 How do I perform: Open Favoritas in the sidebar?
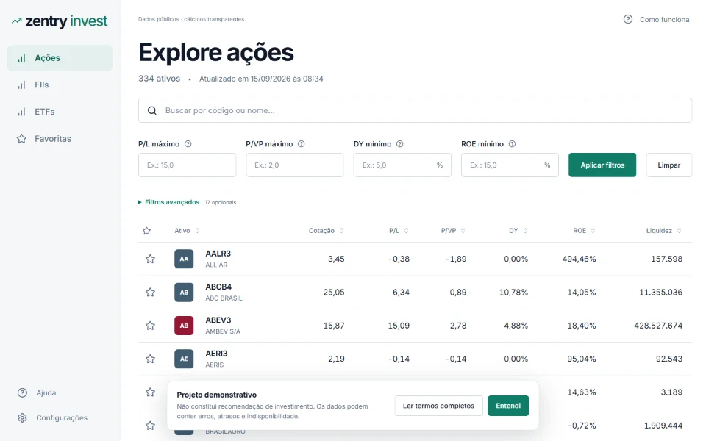pos(60,139)
